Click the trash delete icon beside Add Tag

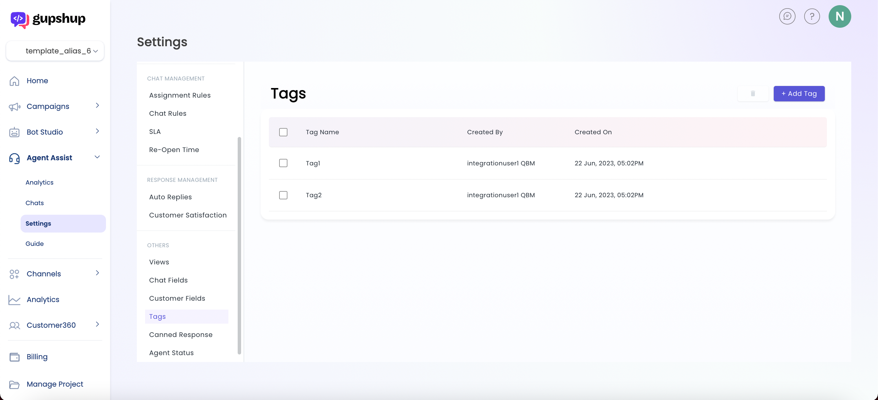coord(753,93)
